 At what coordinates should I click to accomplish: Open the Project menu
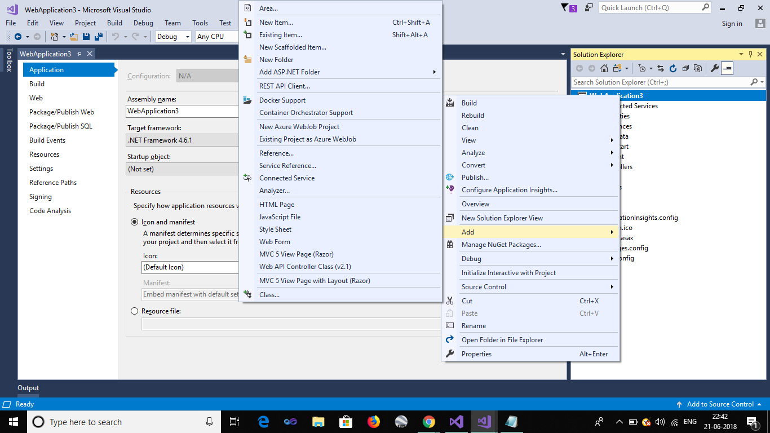coord(86,23)
